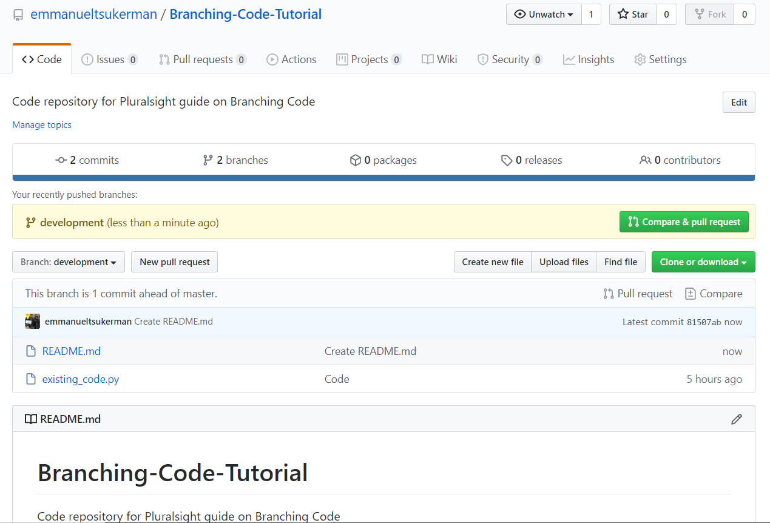
Task: Open the 0 packages link
Action: 383,160
